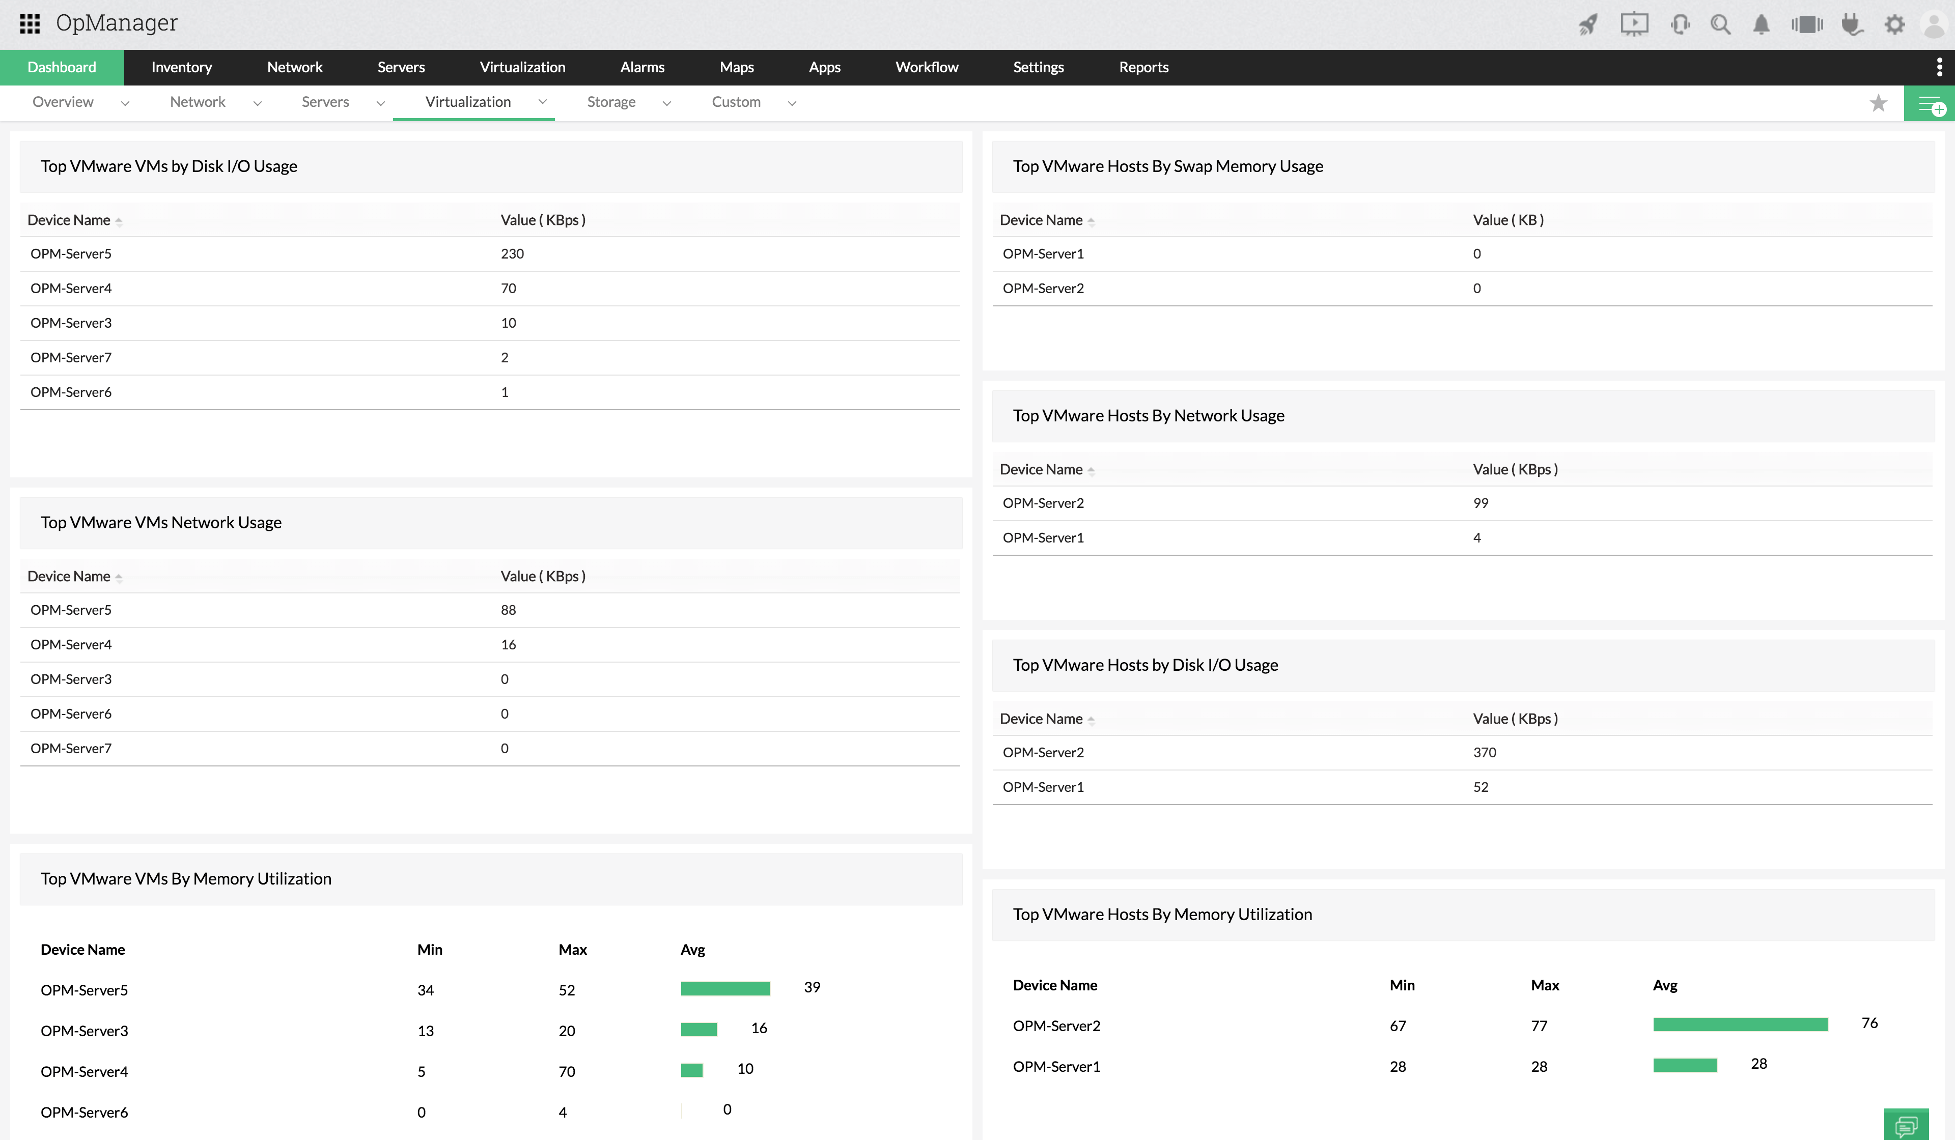Expand the Custom dashboard dropdown arrow

(x=792, y=103)
